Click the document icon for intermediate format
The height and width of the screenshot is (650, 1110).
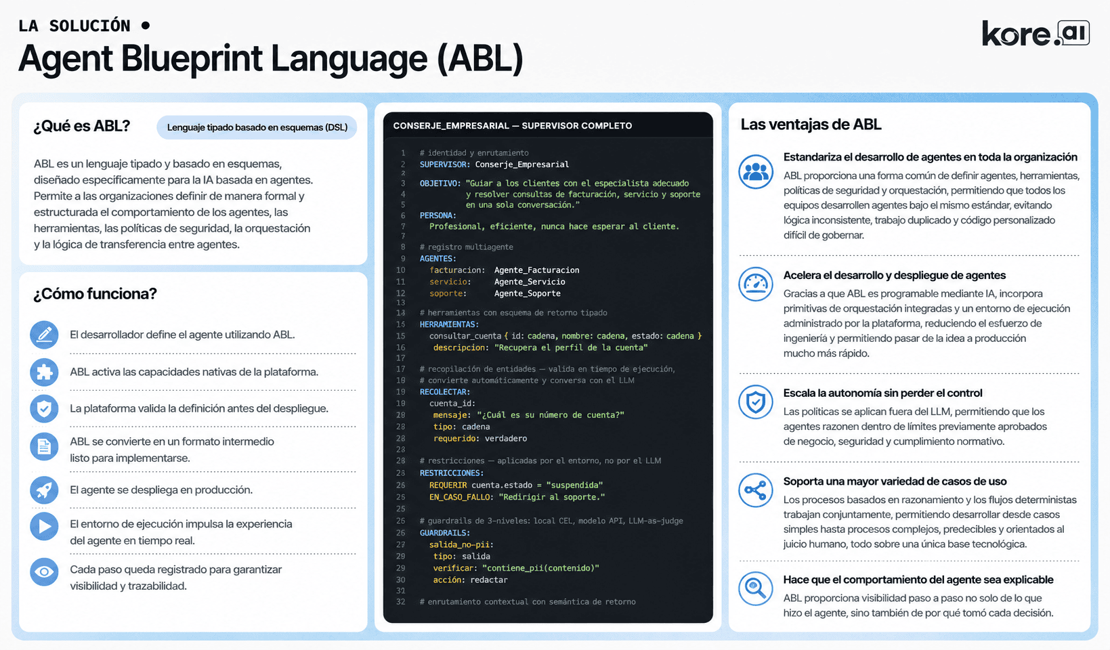(x=44, y=447)
